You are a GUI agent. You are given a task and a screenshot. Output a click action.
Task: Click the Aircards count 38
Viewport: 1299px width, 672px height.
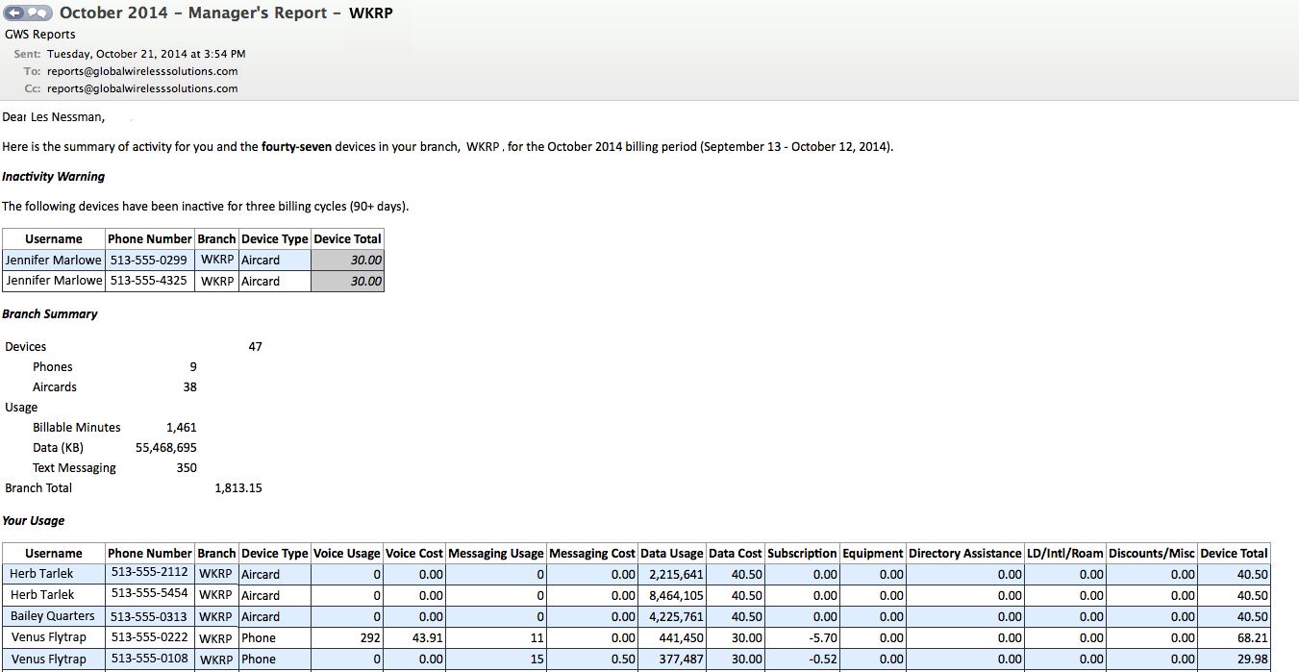[x=189, y=387]
